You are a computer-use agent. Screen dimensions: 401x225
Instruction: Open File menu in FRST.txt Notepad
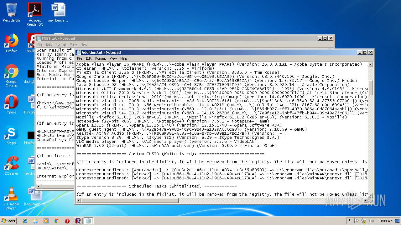[x=40, y=44]
